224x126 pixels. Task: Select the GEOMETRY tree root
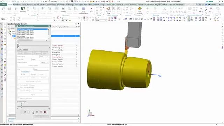11,29
